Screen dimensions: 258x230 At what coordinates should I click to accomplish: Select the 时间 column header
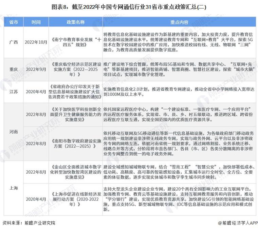pyautogui.click(x=36, y=22)
